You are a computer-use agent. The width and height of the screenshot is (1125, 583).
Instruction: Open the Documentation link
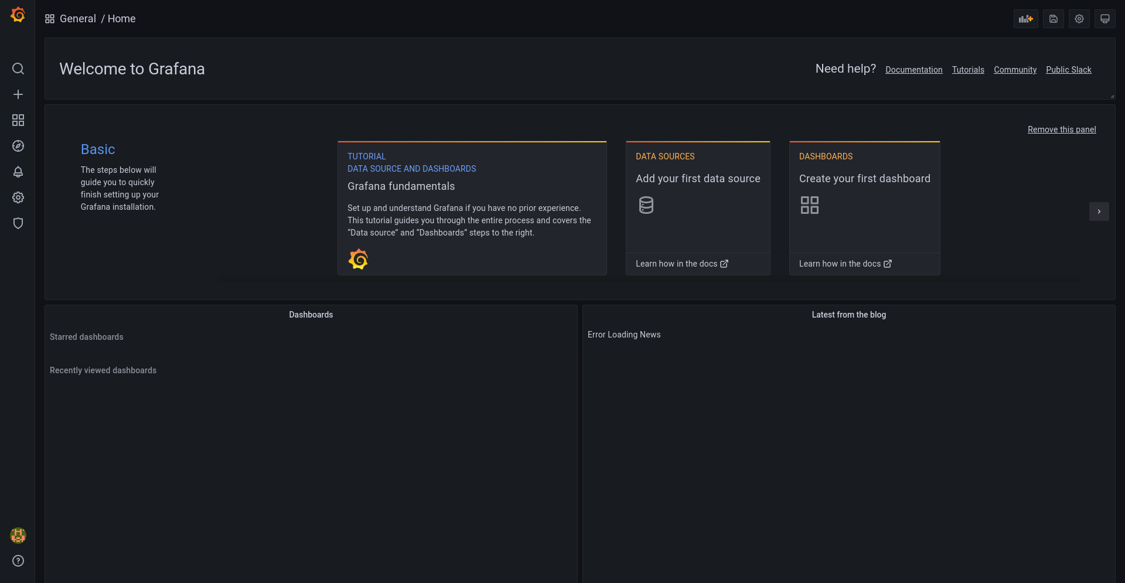[913, 70]
